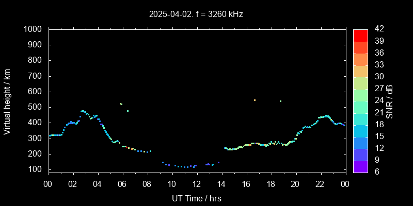Click the trace peak near 22 hrs

(326, 116)
